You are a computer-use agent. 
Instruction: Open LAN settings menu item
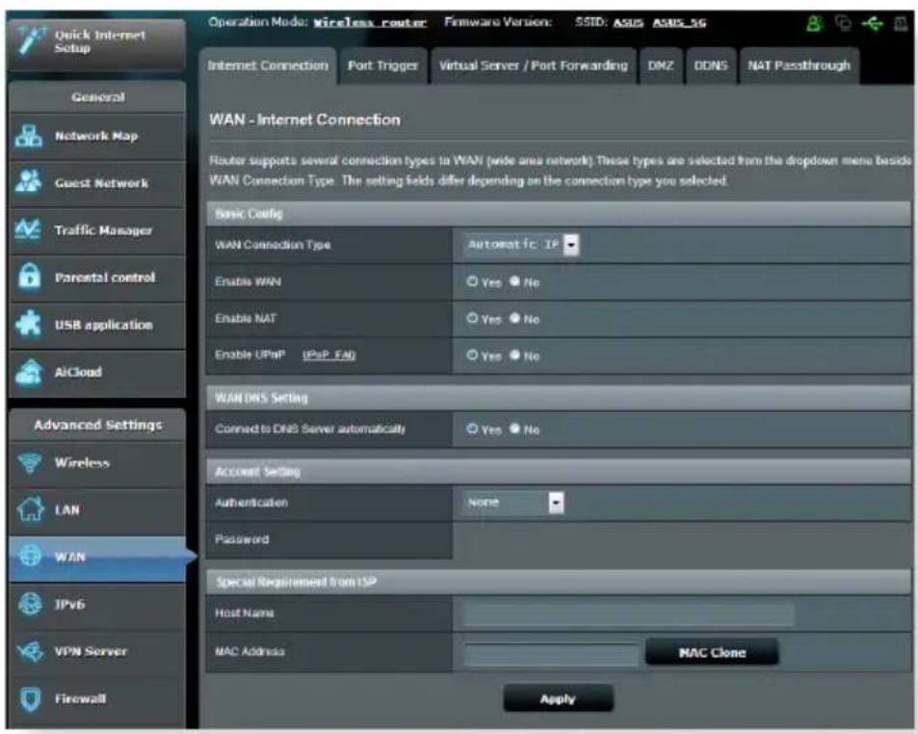(97, 511)
